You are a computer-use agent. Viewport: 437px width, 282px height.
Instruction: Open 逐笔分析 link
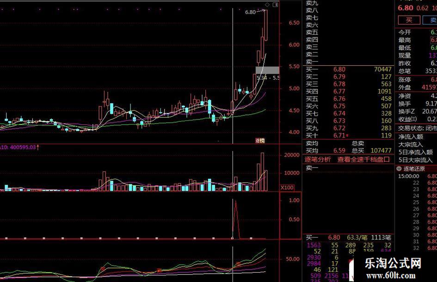[x=317, y=159]
